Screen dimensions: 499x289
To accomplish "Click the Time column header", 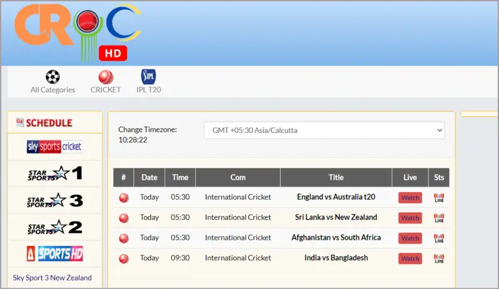I will [x=180, y=177].
